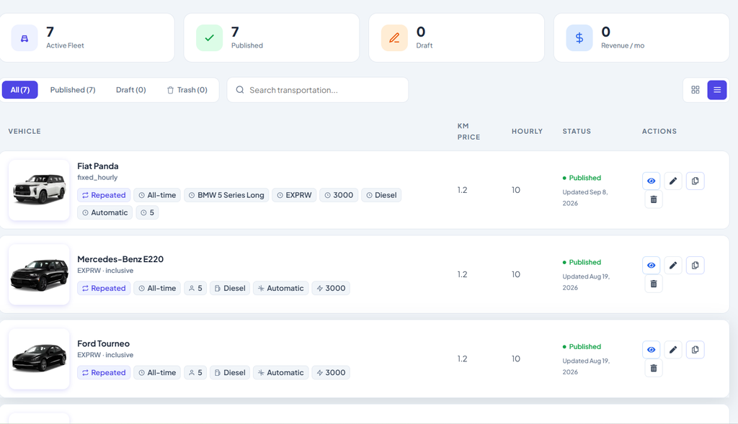View the Ford Tourneo listing

651,350
